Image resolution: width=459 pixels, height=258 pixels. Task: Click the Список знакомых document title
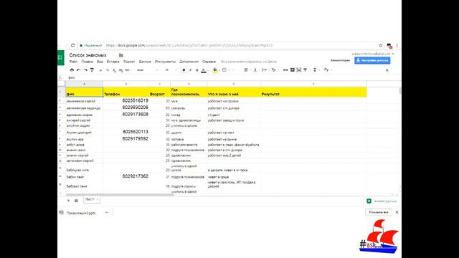coord(87,55)
